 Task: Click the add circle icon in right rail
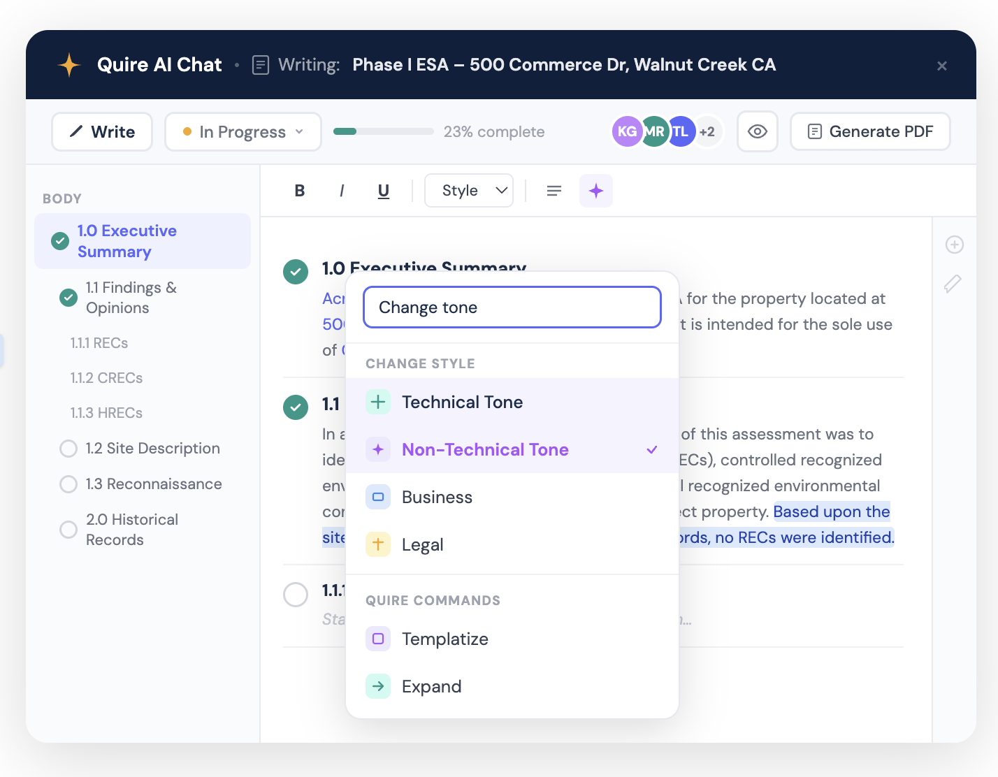955,245
